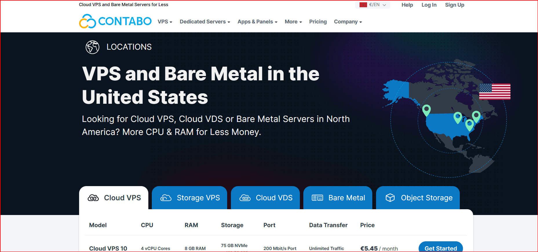Open the Company dropdown menu

tap(348, 22)
